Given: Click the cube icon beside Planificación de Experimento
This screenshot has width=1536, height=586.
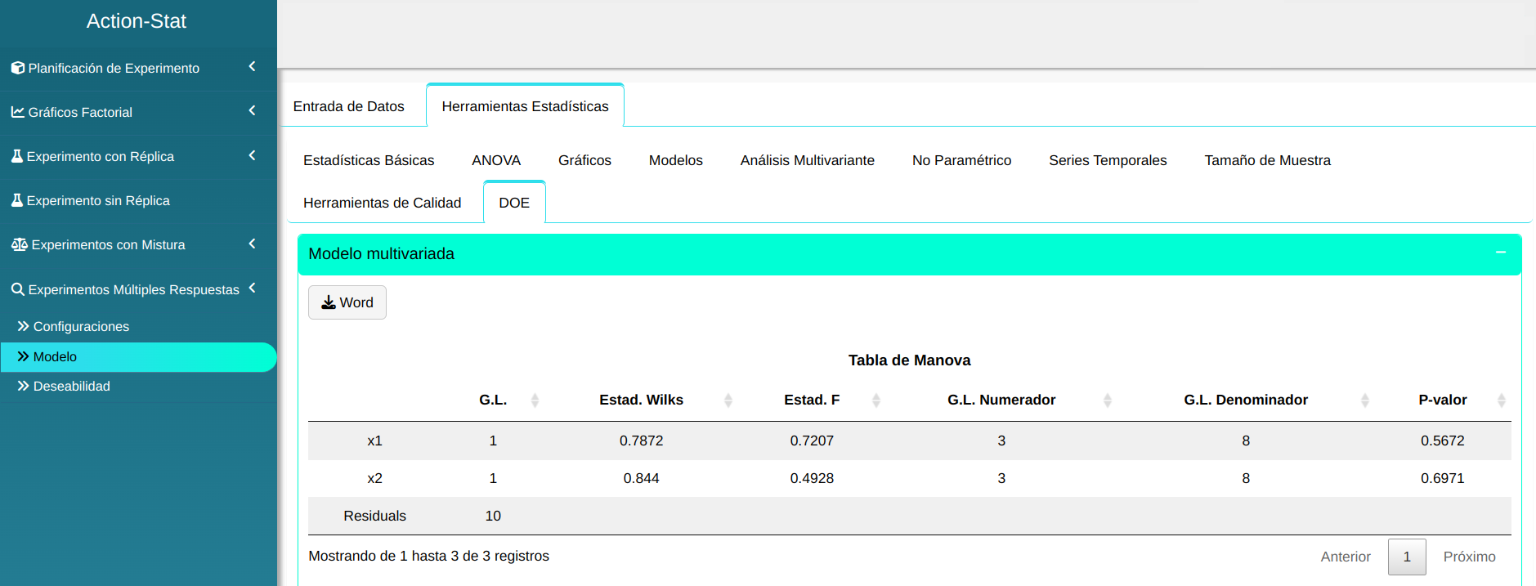Looking at the screenshot, I should tap(17, 68).
